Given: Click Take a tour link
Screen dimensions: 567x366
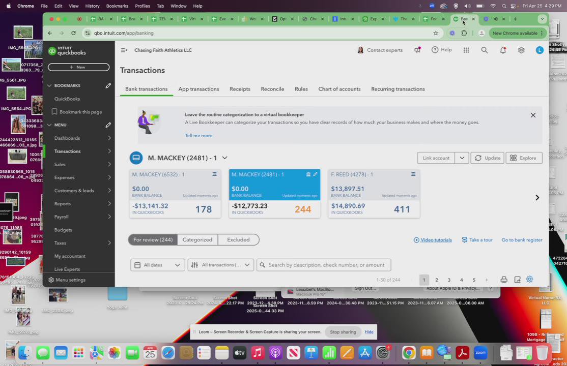Looking at the screenshot, I should [x=477, y=240].
